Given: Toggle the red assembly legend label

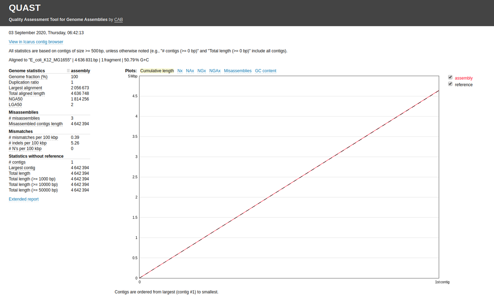Looking at the screenshot, I should point(463,78).
